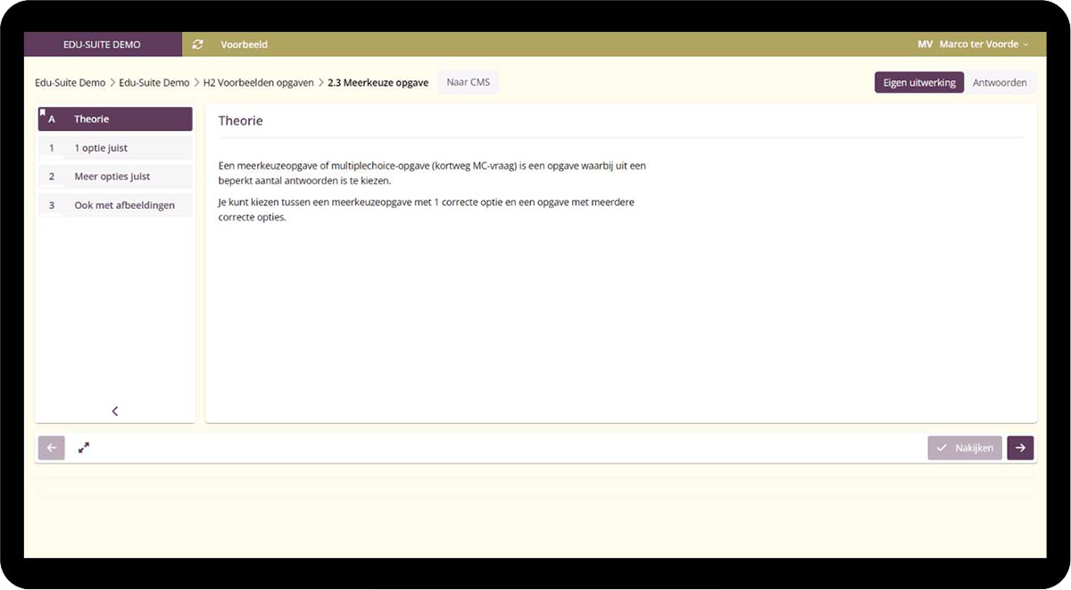Viewport: 1071px width, 590px height.
Task: Open question 1 optie juist
Action: 115,147
